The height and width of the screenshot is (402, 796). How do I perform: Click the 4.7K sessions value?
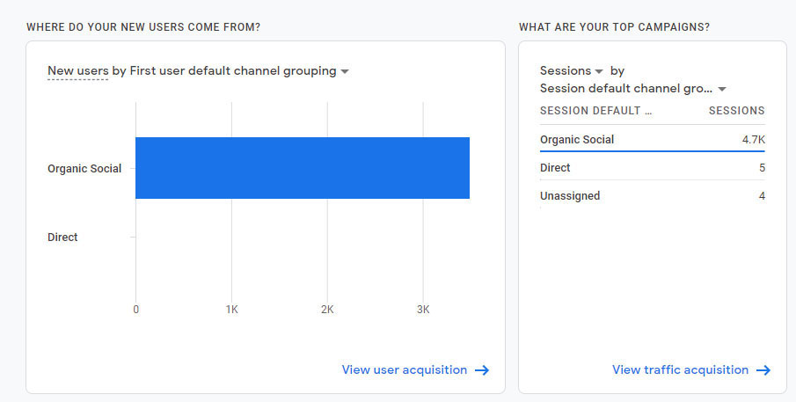tap(753, 140)
